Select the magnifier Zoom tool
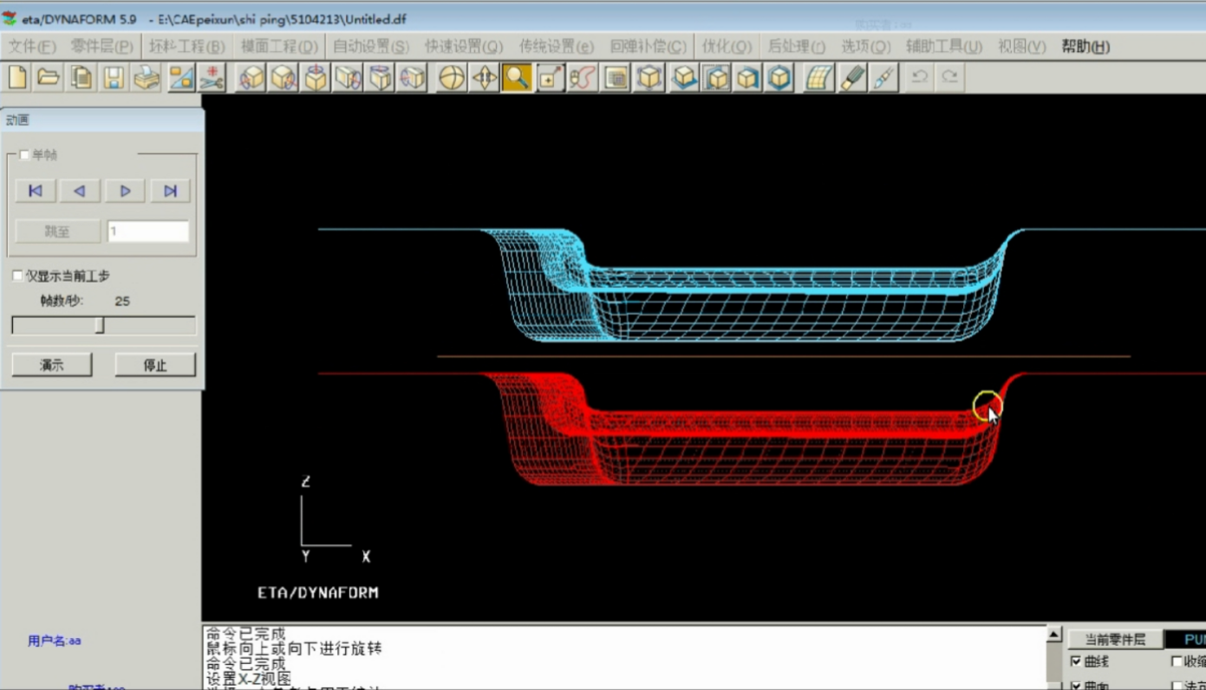The image size is (1206, 690). [x=517, y=78]
